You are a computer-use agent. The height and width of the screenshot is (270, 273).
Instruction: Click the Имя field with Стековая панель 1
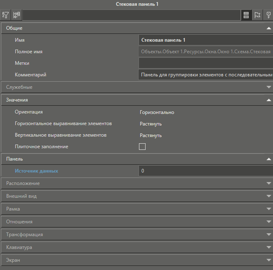pos(205,40)
